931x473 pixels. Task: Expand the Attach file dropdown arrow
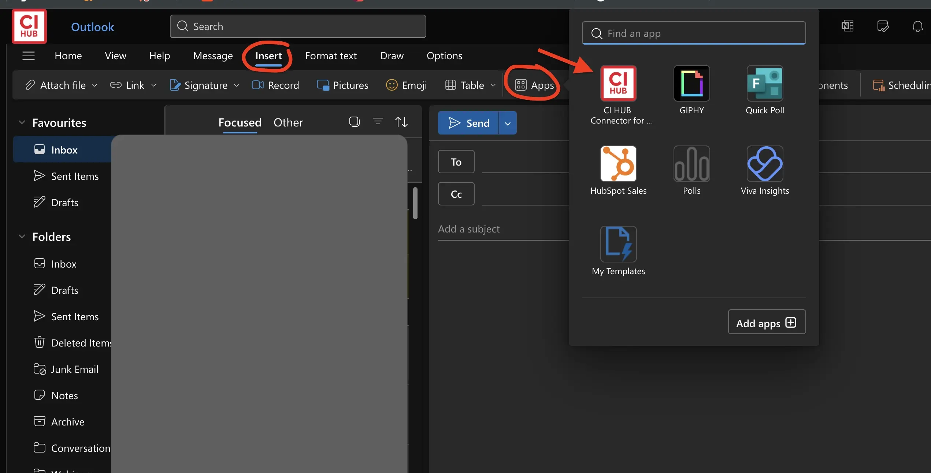(94, 85)
